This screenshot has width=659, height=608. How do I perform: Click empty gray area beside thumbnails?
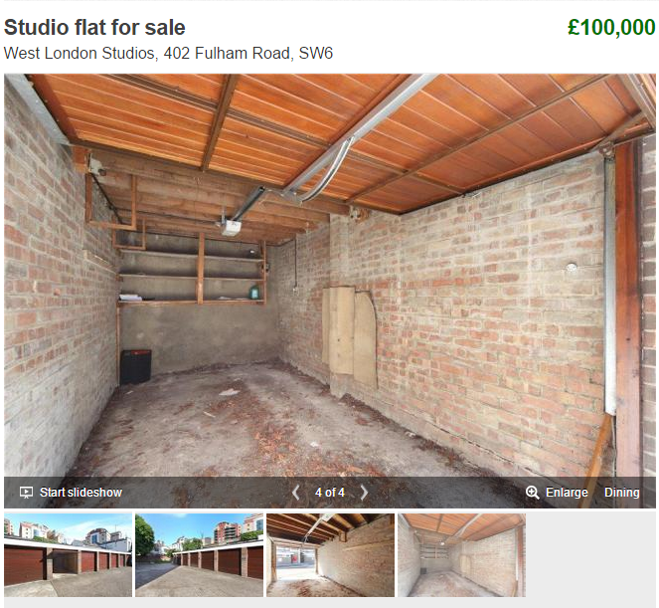(590, 555)
